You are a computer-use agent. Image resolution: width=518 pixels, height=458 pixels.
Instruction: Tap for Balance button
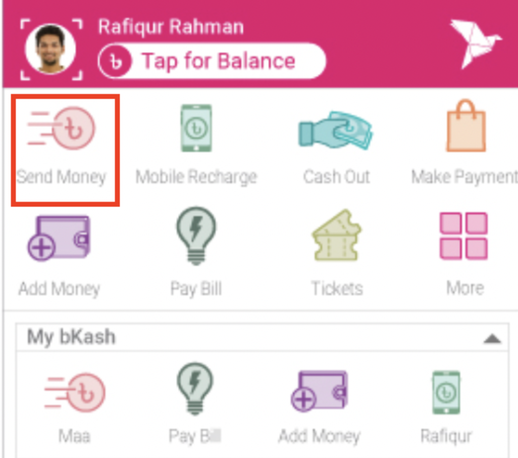point(212,61)
